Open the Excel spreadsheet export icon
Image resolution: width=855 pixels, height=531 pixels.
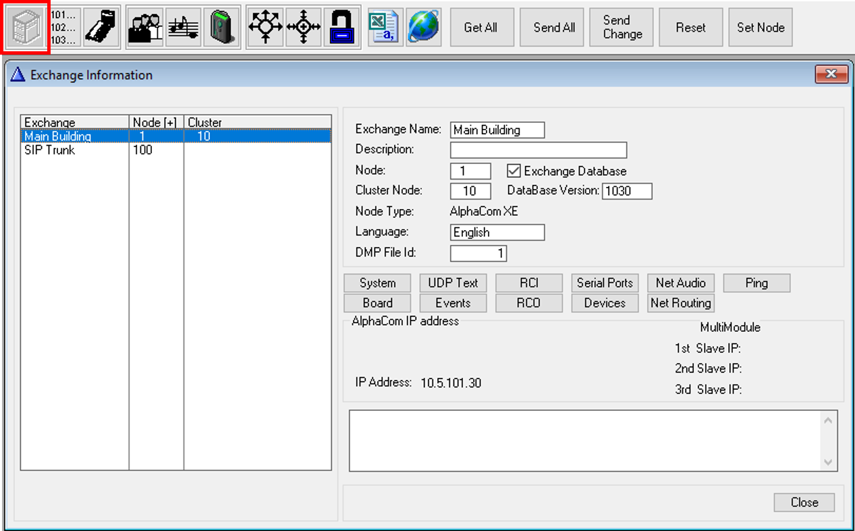[x=385, y=27]
